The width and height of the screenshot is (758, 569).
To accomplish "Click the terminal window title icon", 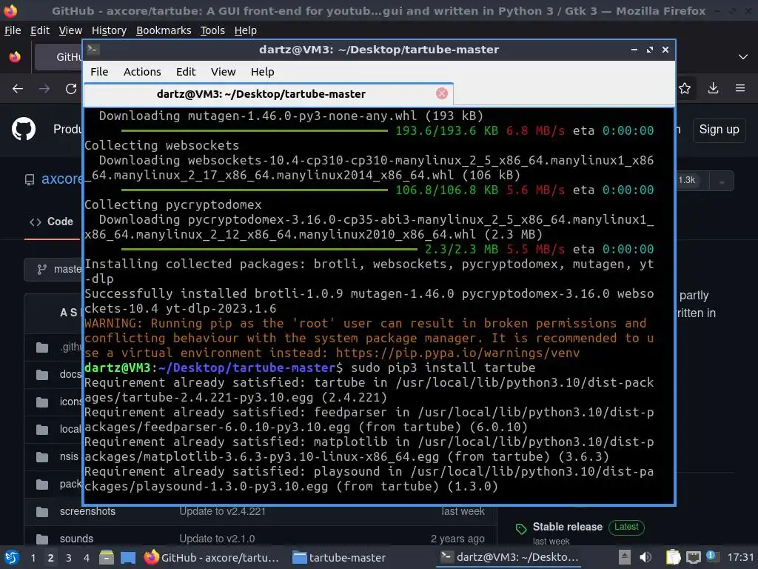I will (x=93, y=50).
